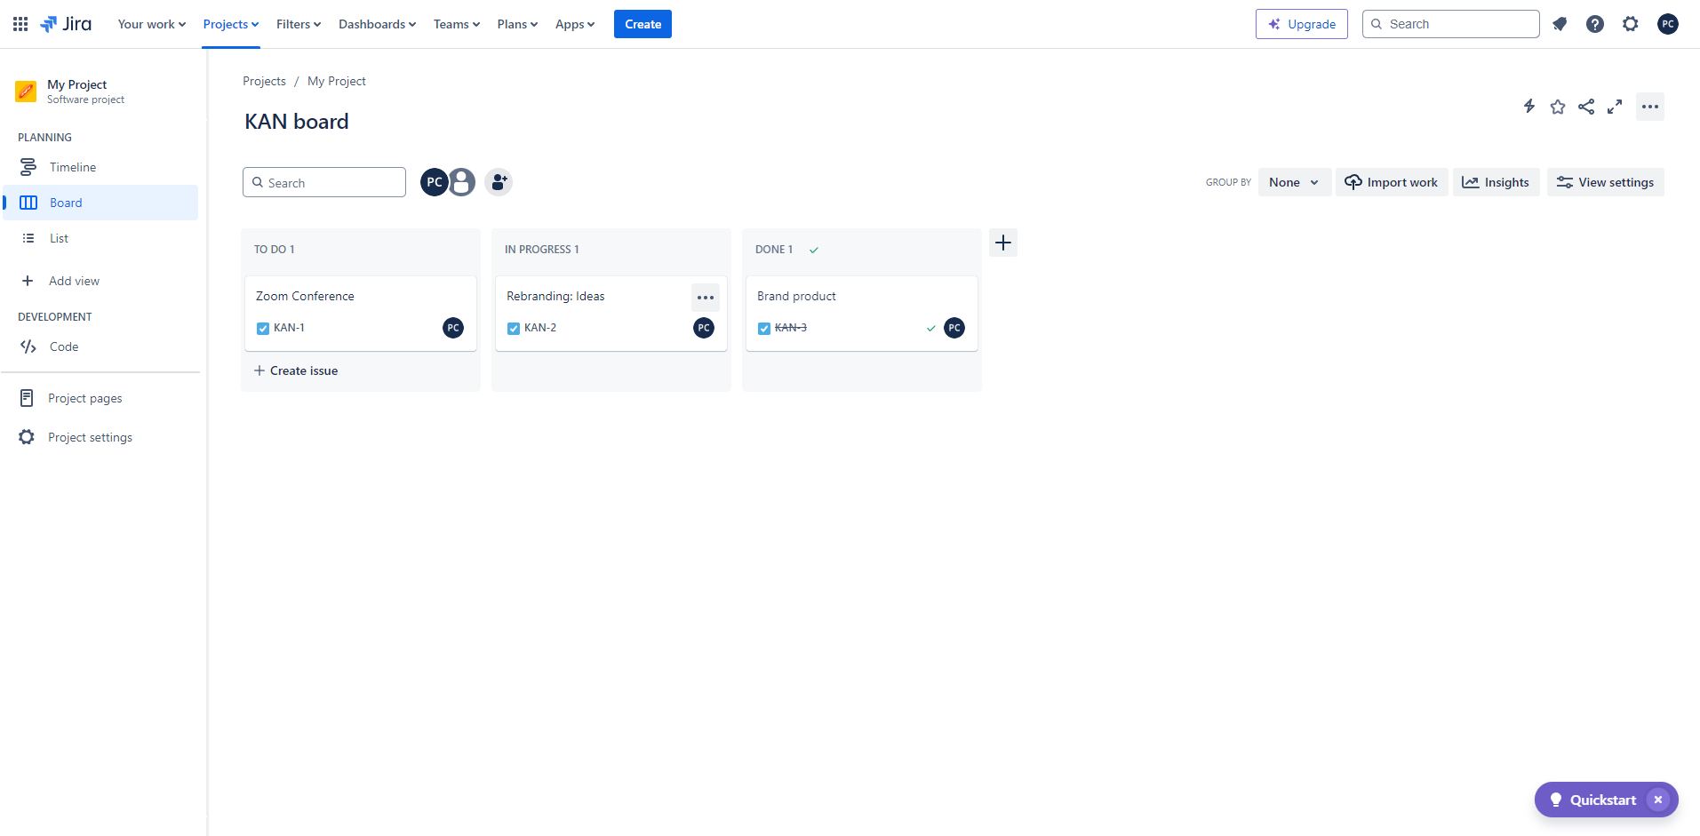Click the Projects breadcrumb link

click(264, 81)
